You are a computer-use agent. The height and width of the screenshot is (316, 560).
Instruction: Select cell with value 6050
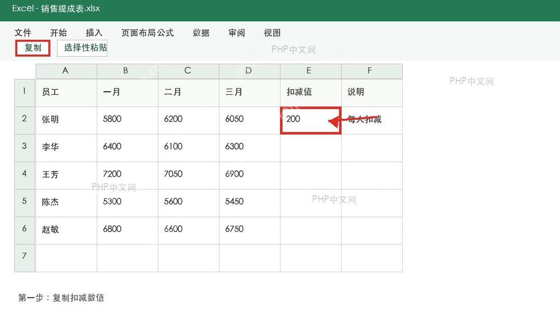pos(249,120)
